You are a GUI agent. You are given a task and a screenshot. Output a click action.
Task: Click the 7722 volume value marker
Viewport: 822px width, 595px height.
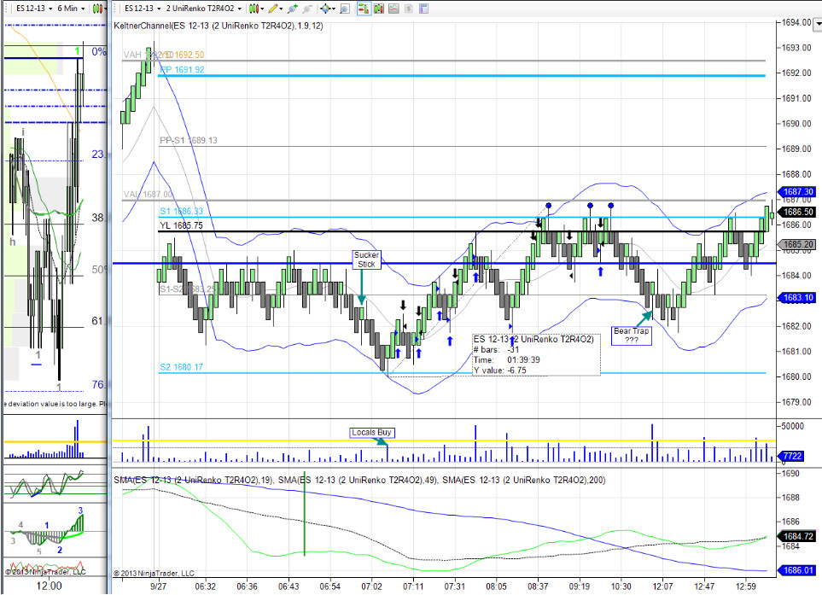click(792, 456)
